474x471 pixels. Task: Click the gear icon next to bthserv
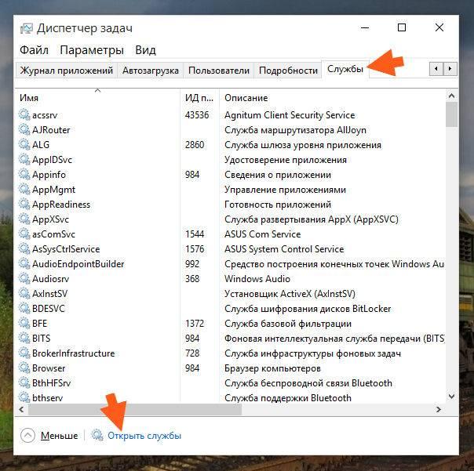[24, 397]
